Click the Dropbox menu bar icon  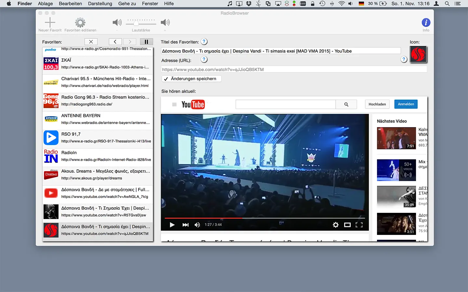pyautogui.click(x=249, y=4)
